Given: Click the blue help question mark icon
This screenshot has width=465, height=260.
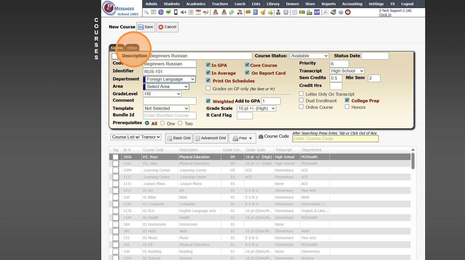Looking at the screenshot, I should [x=341, y=12].
